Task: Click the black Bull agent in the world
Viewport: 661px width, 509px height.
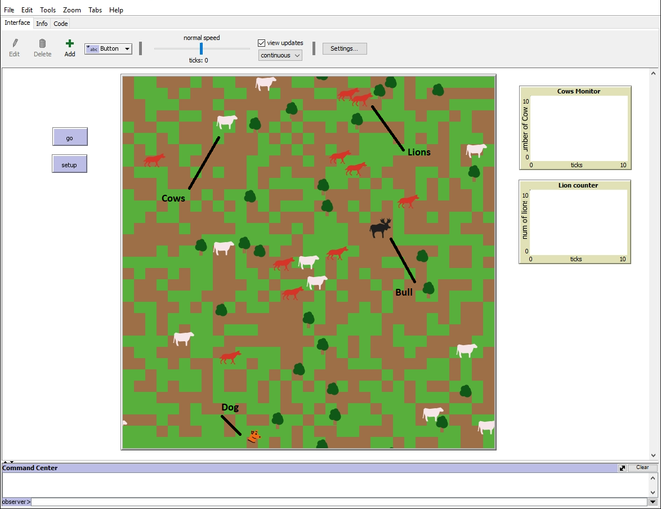Action: coord(379,227)
